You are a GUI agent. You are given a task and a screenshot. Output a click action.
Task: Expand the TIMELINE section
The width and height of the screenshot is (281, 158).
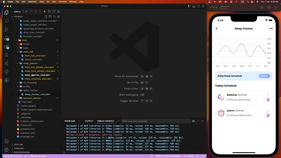point(19,148)
